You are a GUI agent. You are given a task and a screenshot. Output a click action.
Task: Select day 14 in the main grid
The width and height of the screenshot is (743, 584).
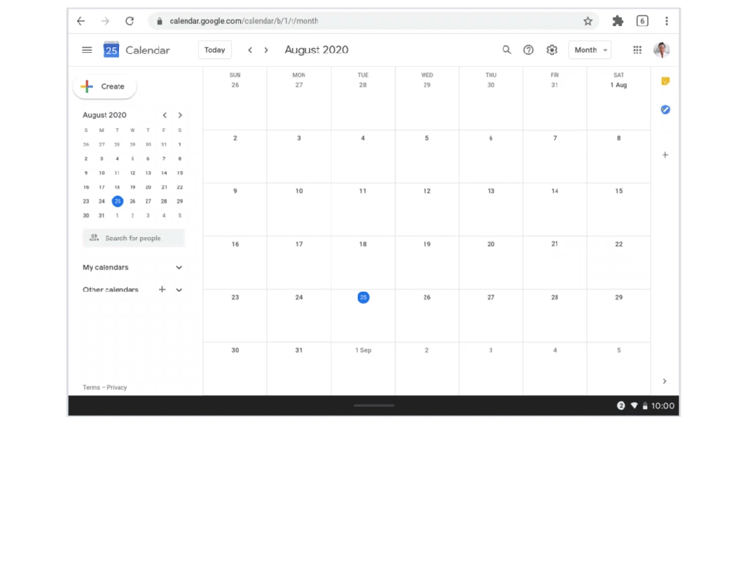tap(554, 192)
